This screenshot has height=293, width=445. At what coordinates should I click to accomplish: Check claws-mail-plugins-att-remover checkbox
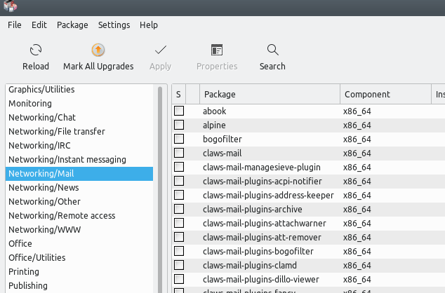click(179, 237)
